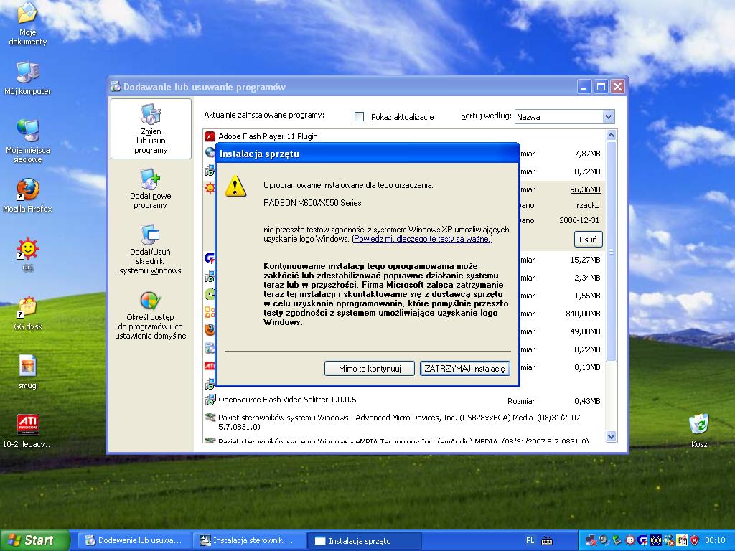Click the 15,27MB size value

[585, 260]
